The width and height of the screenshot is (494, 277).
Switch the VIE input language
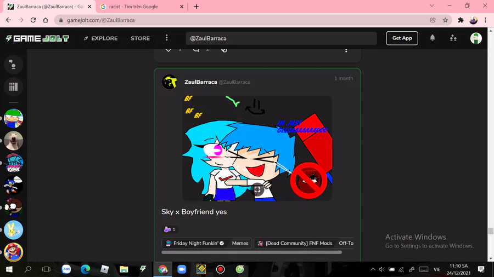coord(437,269)
